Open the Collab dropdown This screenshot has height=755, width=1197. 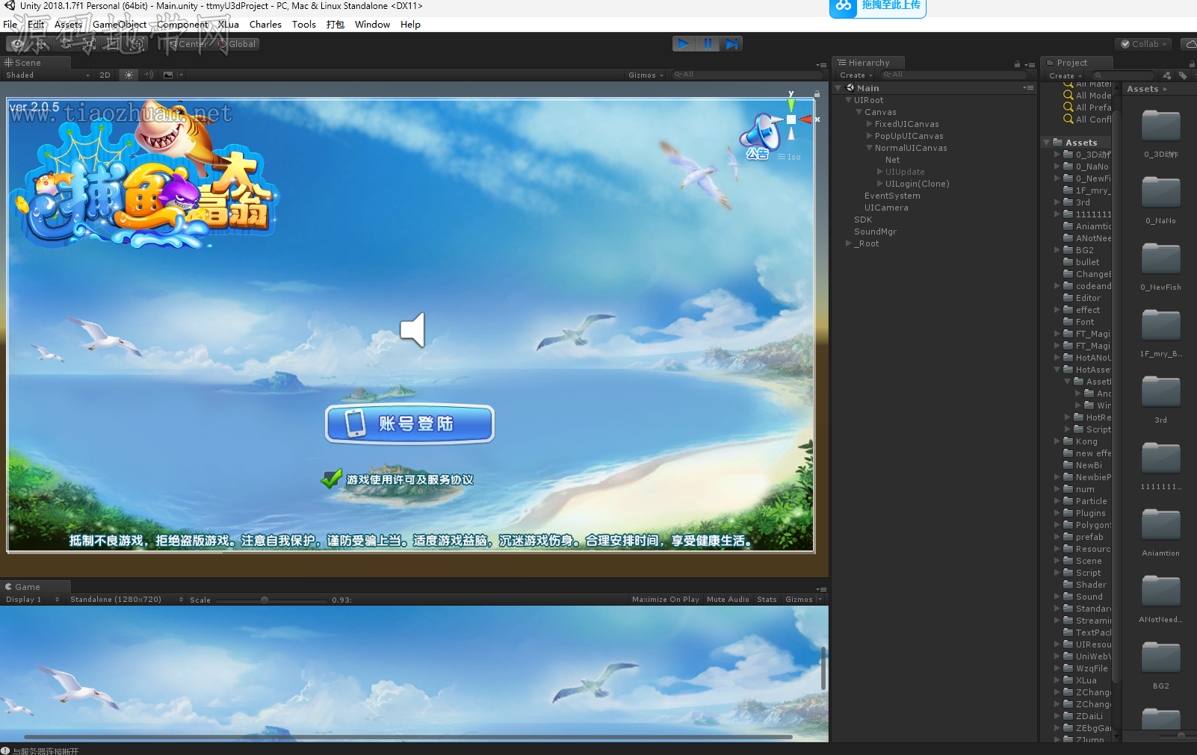1144,44
